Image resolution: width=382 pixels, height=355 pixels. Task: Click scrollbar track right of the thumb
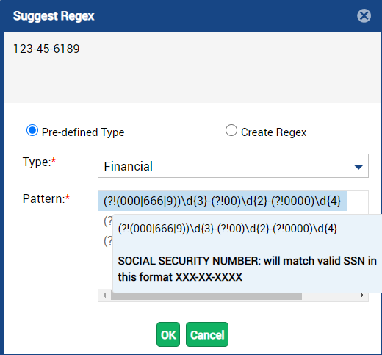click(330, 296)
